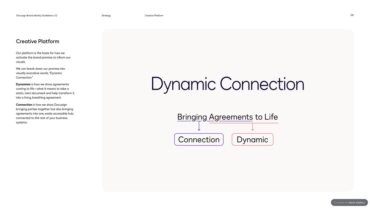This screenshot has height=208, width=370.
Task: Select the red Dynamic box
Action: (x=253, y=139)
